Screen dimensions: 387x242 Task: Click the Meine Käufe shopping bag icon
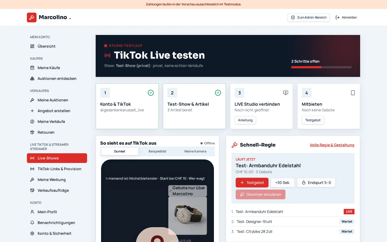[x=32, y=68]
